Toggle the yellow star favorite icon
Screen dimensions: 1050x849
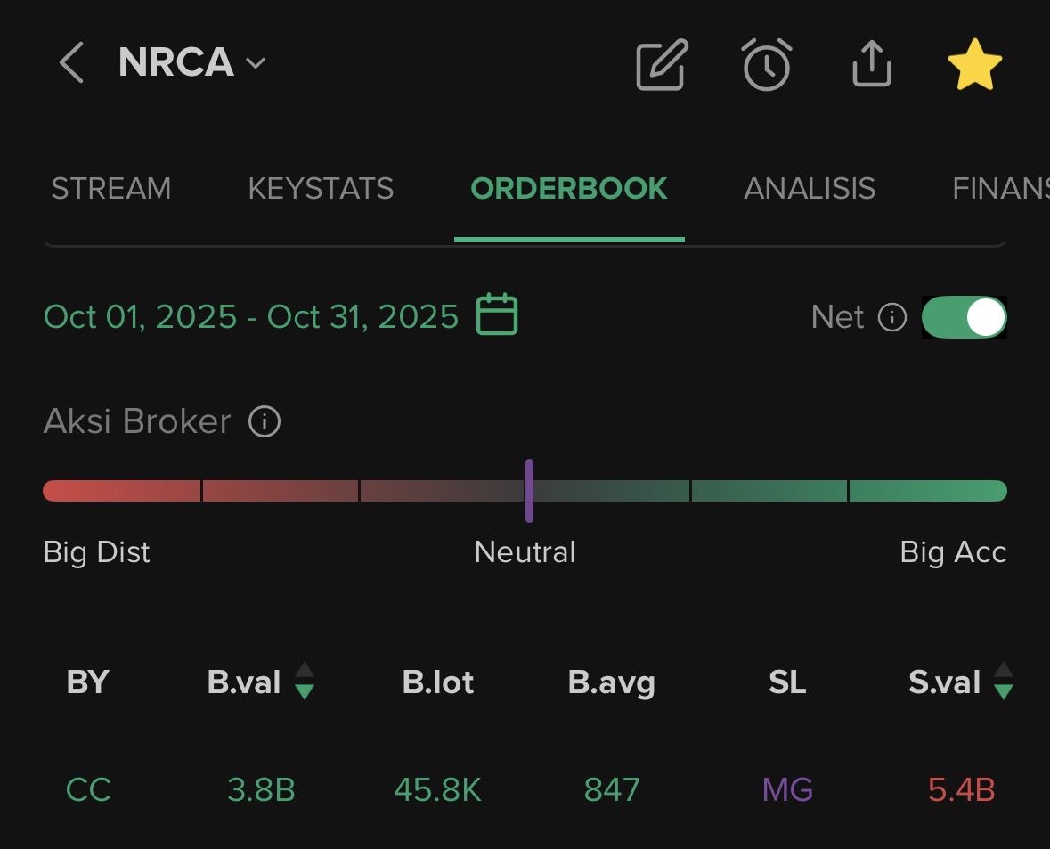pyautogui.click(x=974, y=64)
